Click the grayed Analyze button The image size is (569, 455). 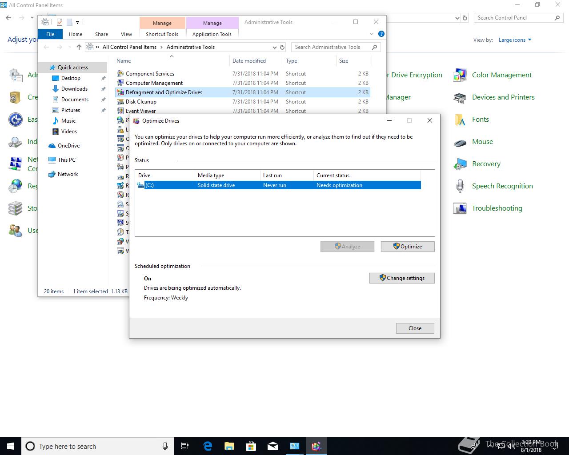point(347,247)
